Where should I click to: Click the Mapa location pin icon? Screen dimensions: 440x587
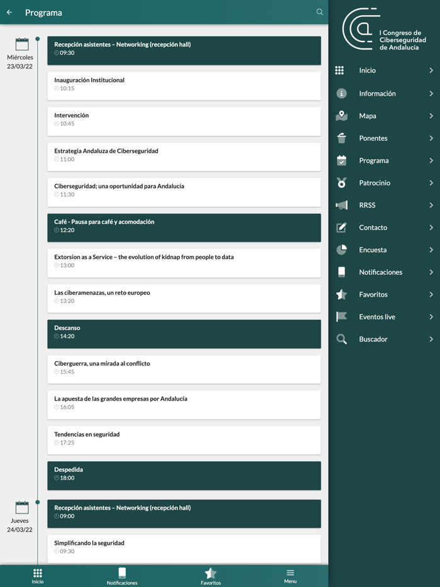341,116
